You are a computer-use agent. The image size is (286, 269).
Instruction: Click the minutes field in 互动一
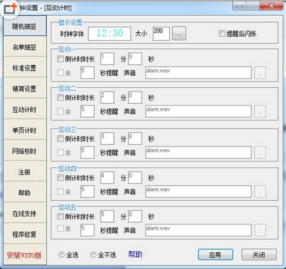tap(107, 59)
